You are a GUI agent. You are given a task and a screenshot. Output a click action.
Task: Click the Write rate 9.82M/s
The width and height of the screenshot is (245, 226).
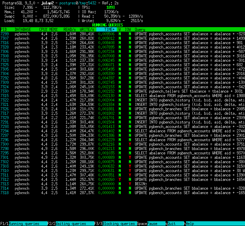(x=113, y=21)
